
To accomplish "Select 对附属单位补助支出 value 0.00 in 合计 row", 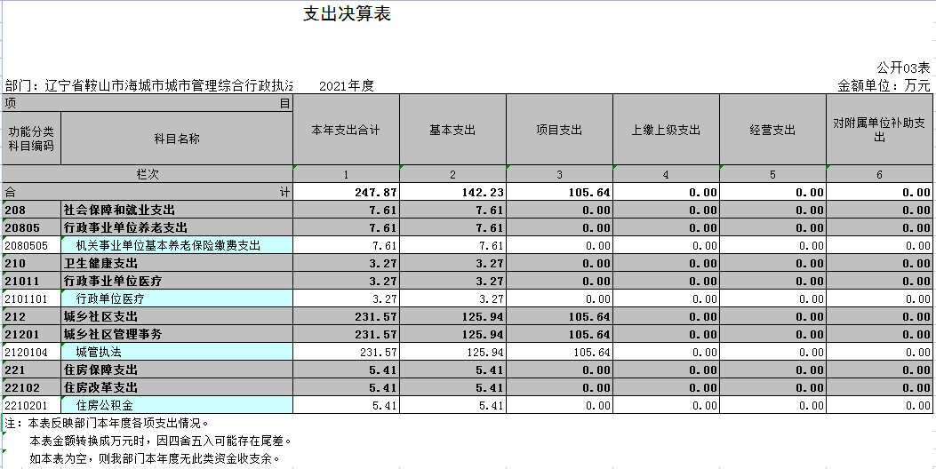I will [x=879, y=192].
